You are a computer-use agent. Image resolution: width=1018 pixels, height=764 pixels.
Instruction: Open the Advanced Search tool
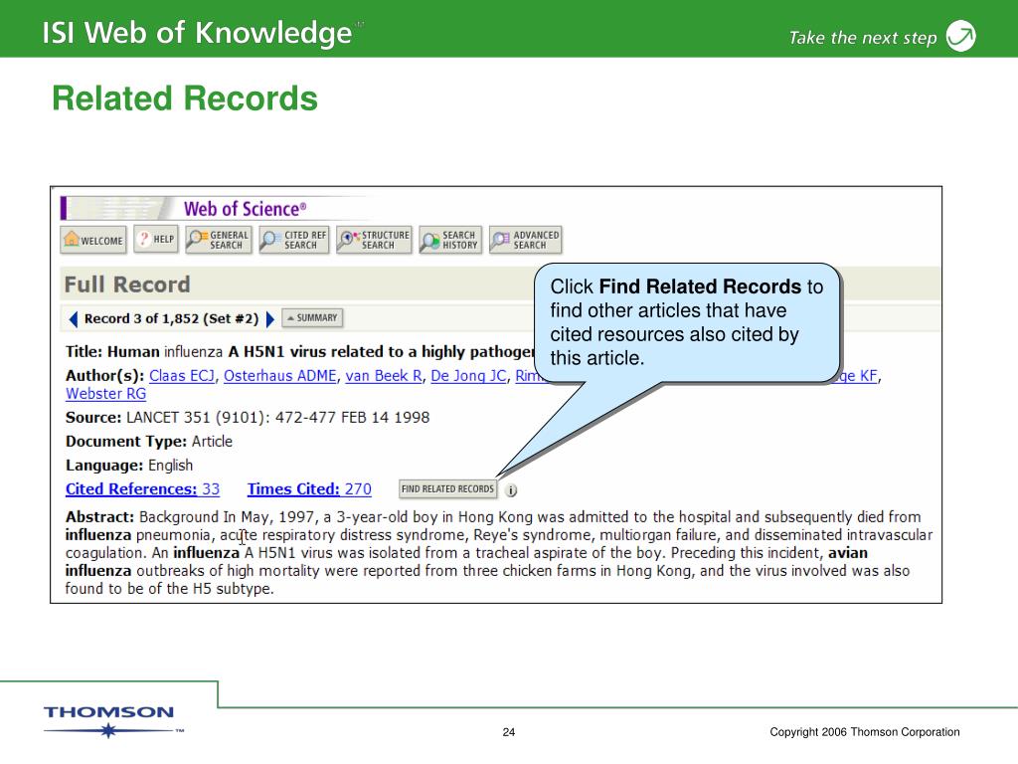(525, 240)
